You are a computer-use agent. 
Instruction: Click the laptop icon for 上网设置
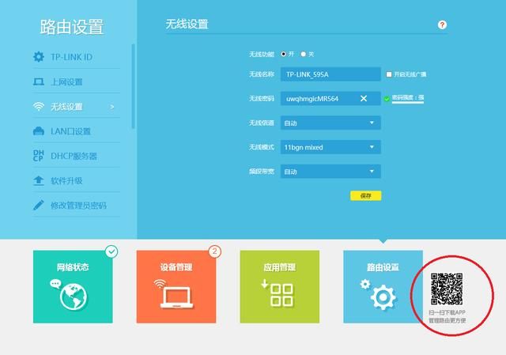[39, 81]
